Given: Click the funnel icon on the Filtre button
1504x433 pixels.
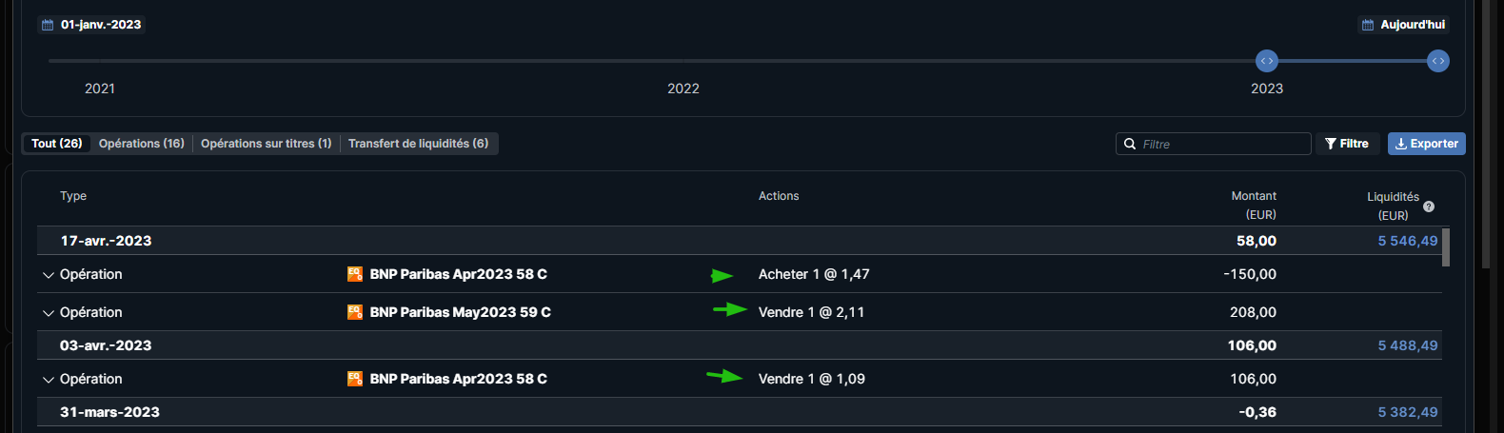Looking at the screenshot, I should click(1331, 144).
